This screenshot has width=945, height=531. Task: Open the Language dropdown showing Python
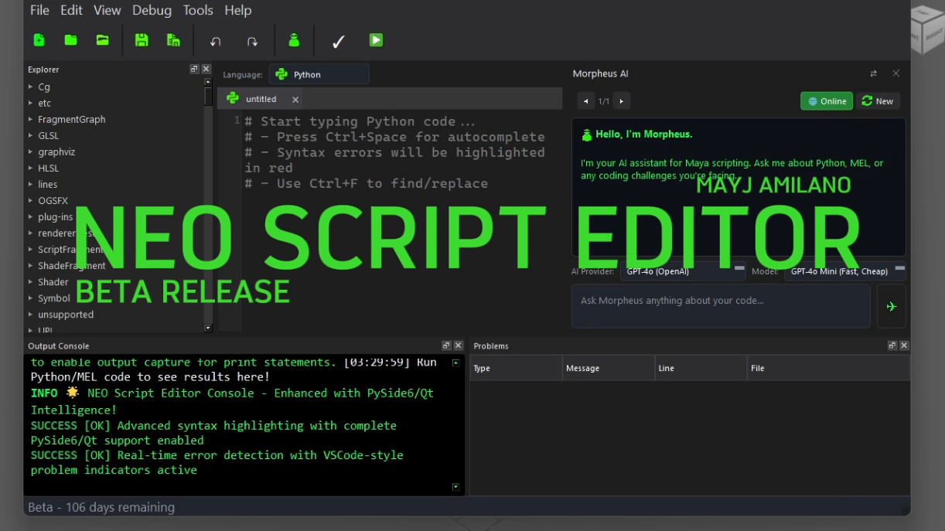tap(319, 73)
